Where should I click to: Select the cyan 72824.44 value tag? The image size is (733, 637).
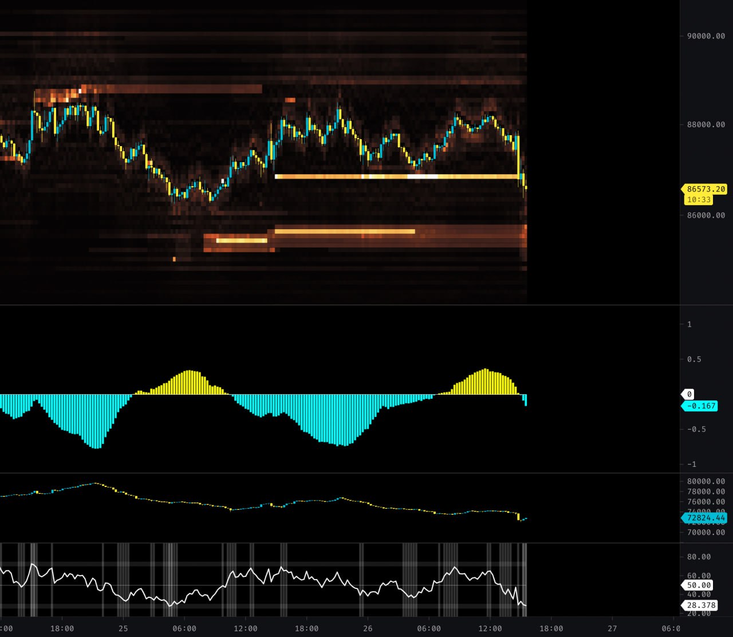705,518
